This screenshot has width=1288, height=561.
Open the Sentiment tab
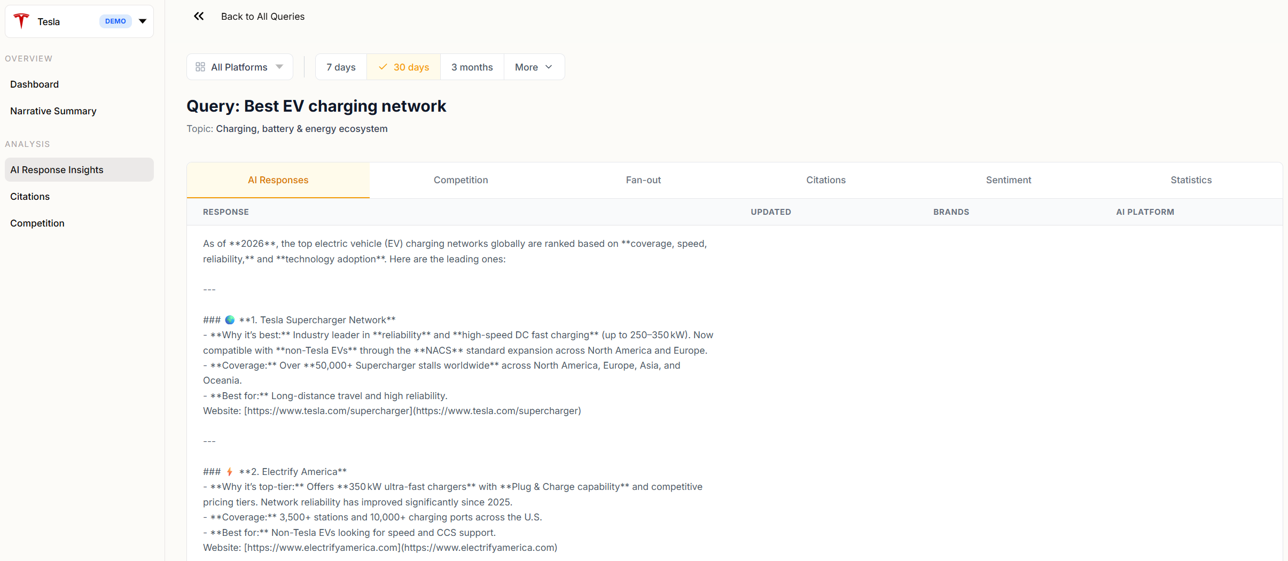pos(1008,180)
